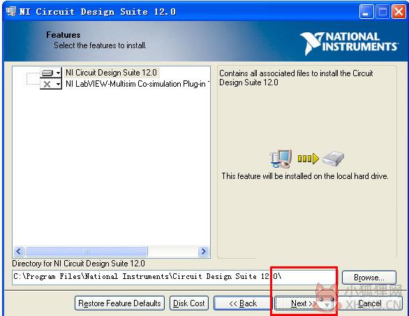The height and width of the screenshot is (316, 409).
Task: Click the installer icon in the title bar
Action: click(11, 11)
